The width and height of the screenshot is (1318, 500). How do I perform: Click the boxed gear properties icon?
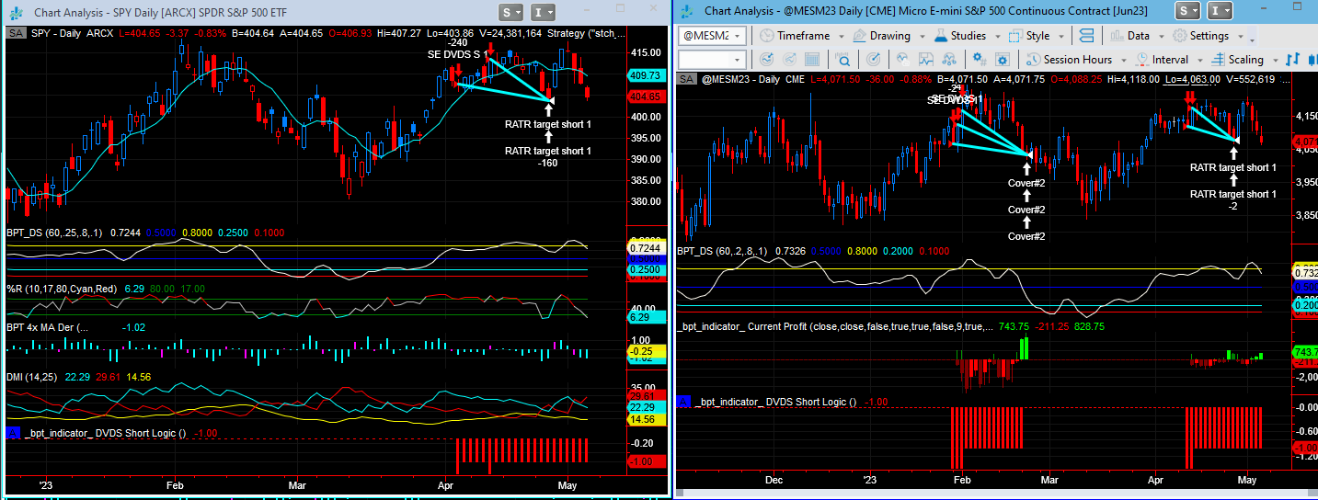(x=1003, y=60)
